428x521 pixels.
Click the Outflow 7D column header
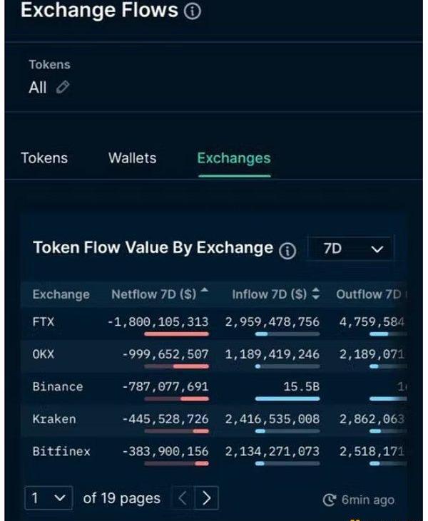point(369,294)
